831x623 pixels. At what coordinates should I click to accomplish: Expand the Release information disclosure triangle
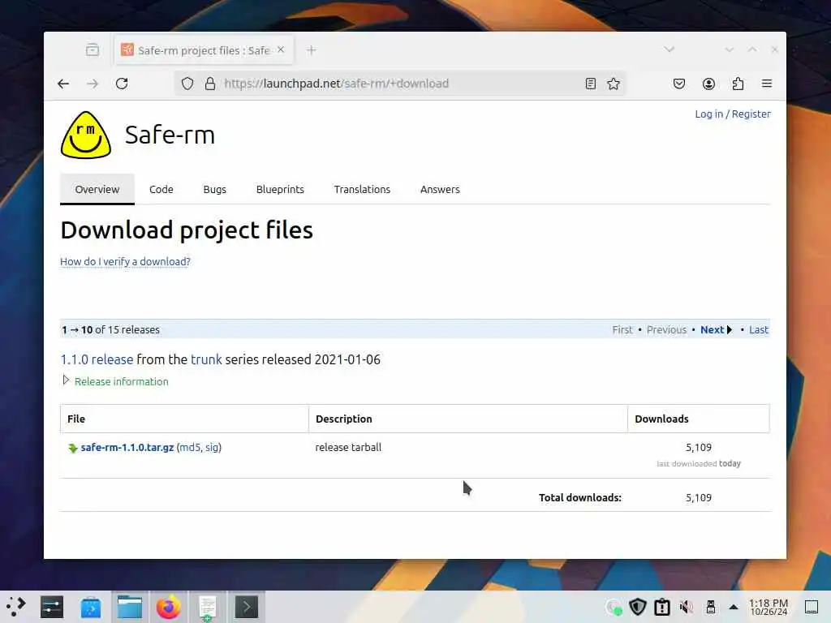pyautogui.click(x=66, y=380)
